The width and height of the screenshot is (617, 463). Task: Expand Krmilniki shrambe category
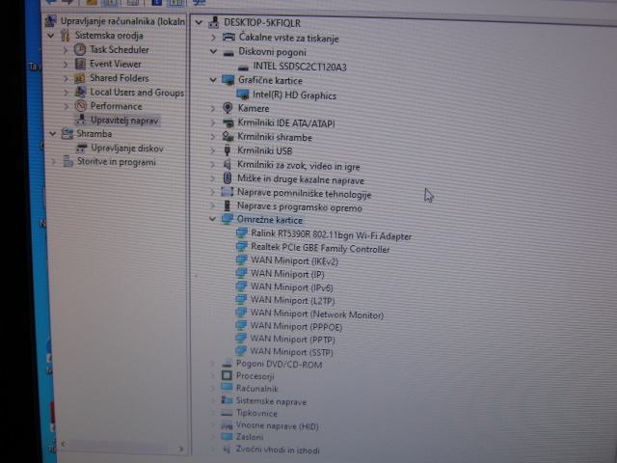coord(212,137)
